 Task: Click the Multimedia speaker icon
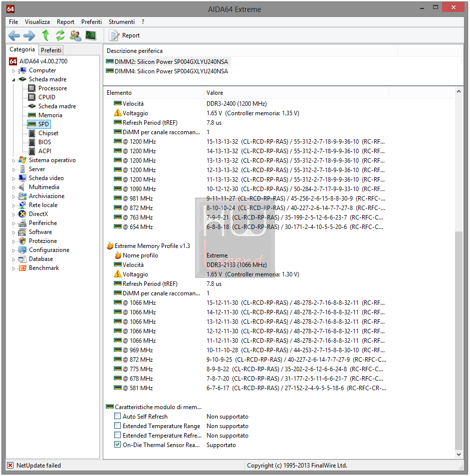[x=21, y=187]
